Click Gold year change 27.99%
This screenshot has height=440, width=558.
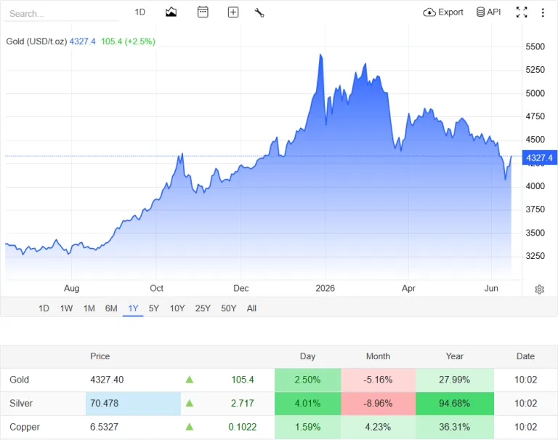coord(454,380)
